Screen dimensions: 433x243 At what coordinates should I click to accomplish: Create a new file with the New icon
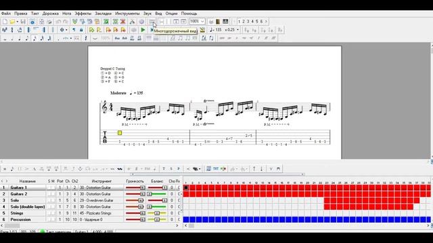pos(5,22)
